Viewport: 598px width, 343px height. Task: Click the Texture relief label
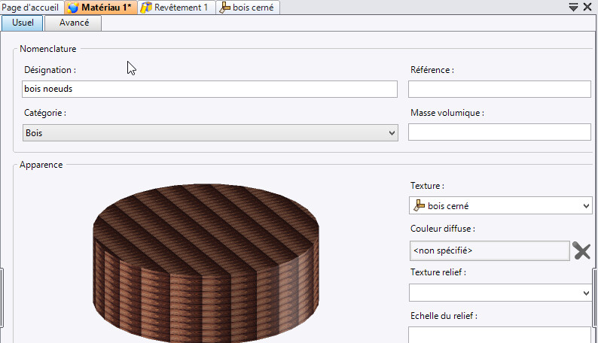438,272
